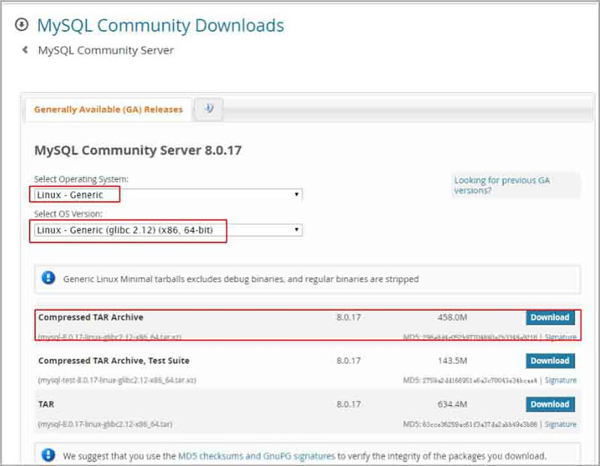600x466 pixels.
Task: Click the mysql-test-8.0.17 file name text
Action: pos(116,380)
